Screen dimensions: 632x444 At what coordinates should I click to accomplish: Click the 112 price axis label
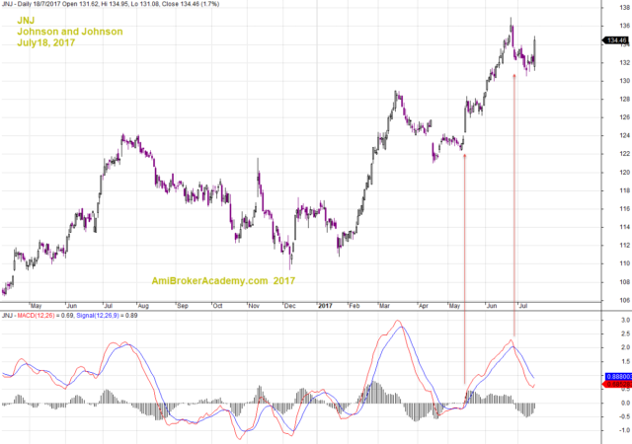(x=624, y=246)
